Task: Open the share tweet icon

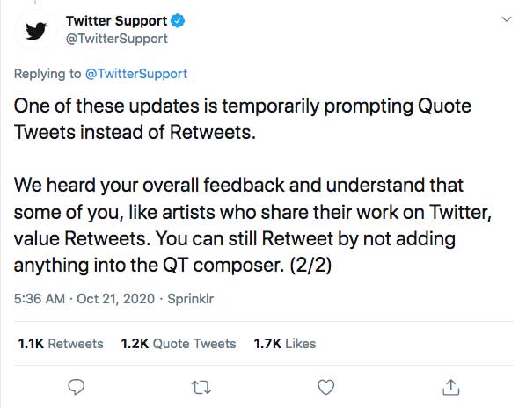Action: pyautogui.click(x=450, y=387)
